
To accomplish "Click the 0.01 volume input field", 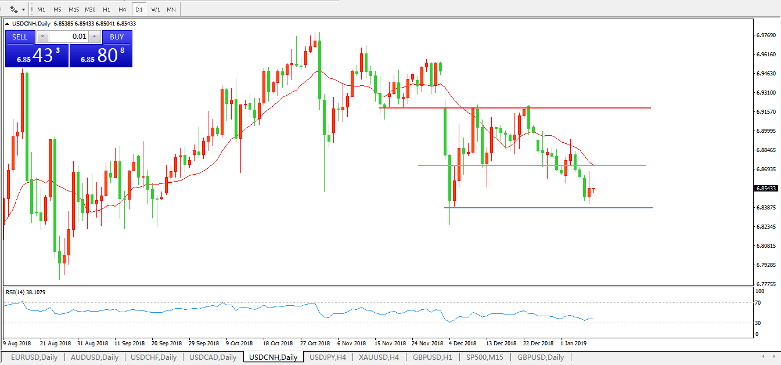I will click(69, 37).
